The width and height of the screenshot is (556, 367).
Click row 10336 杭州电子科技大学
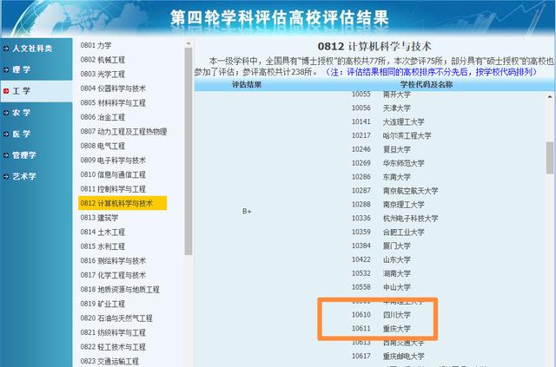tap(394, 219)
